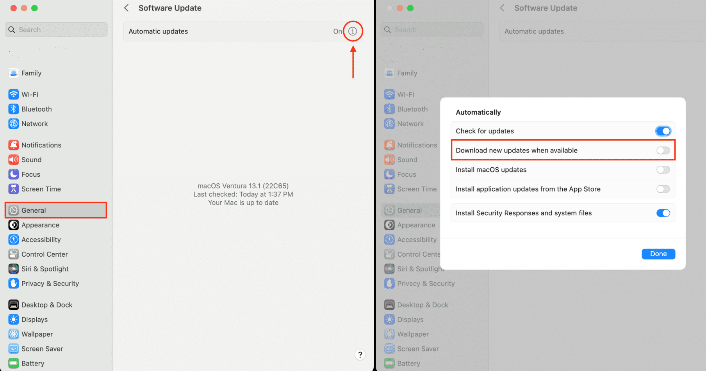Go back from Software Update in left window
The image size is (706, 371).
[127, 8]
